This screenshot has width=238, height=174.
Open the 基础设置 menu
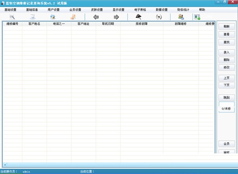(x=10, y=10)
